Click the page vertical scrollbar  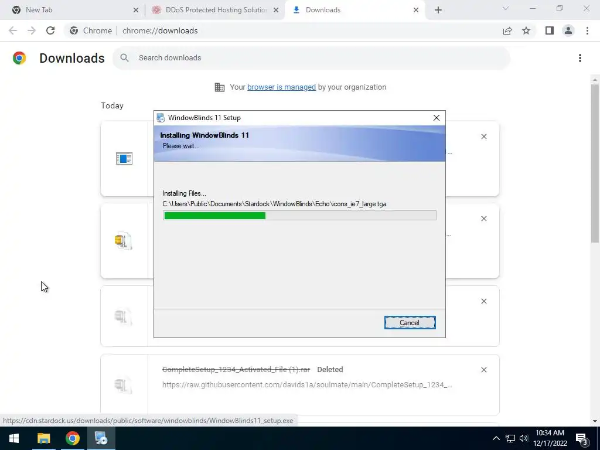coord(595,163)
